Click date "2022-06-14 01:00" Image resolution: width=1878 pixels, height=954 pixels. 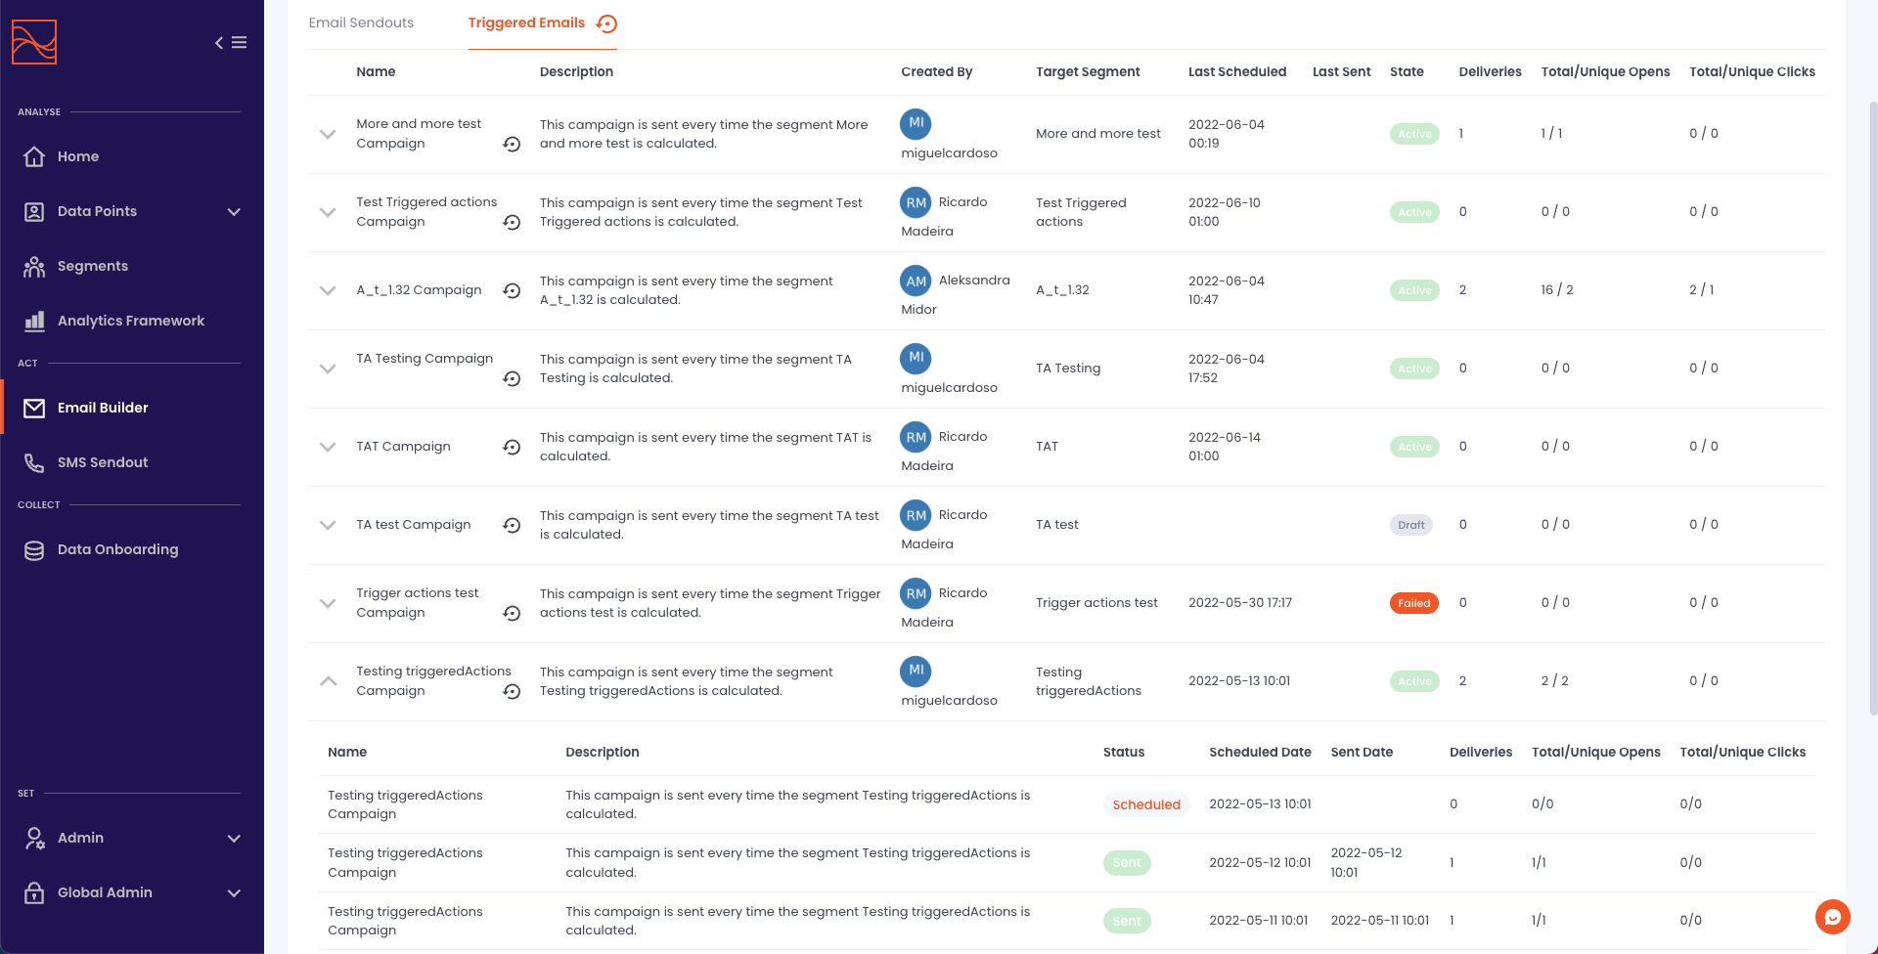click(1225, 447)
